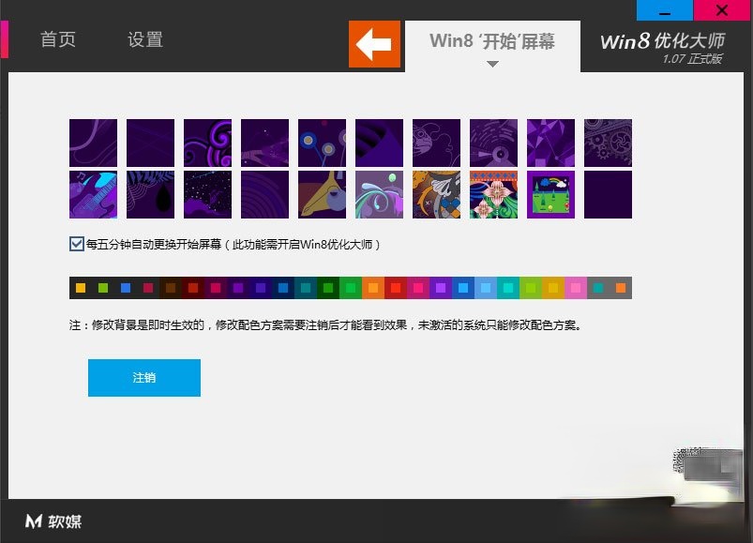Click the orange back arrow
This screenshot has width=753, height=543.
374,44
